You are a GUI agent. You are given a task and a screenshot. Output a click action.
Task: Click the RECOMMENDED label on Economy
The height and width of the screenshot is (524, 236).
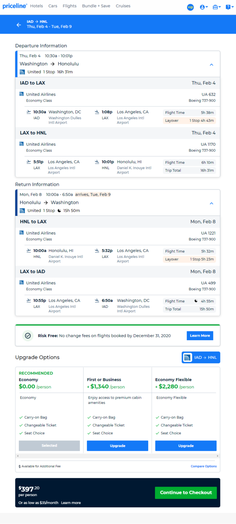tap(36, 373)
